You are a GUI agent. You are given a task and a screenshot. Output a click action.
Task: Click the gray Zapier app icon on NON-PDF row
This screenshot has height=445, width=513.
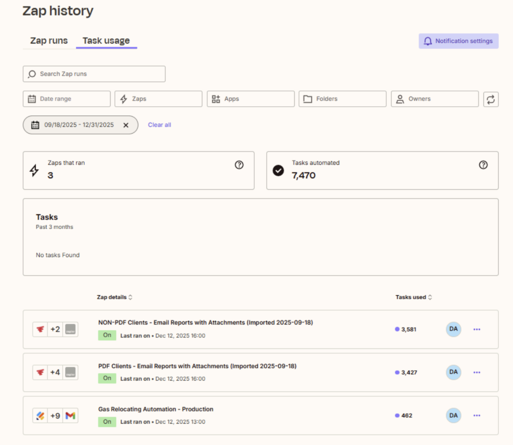click(x=71, y=329)
